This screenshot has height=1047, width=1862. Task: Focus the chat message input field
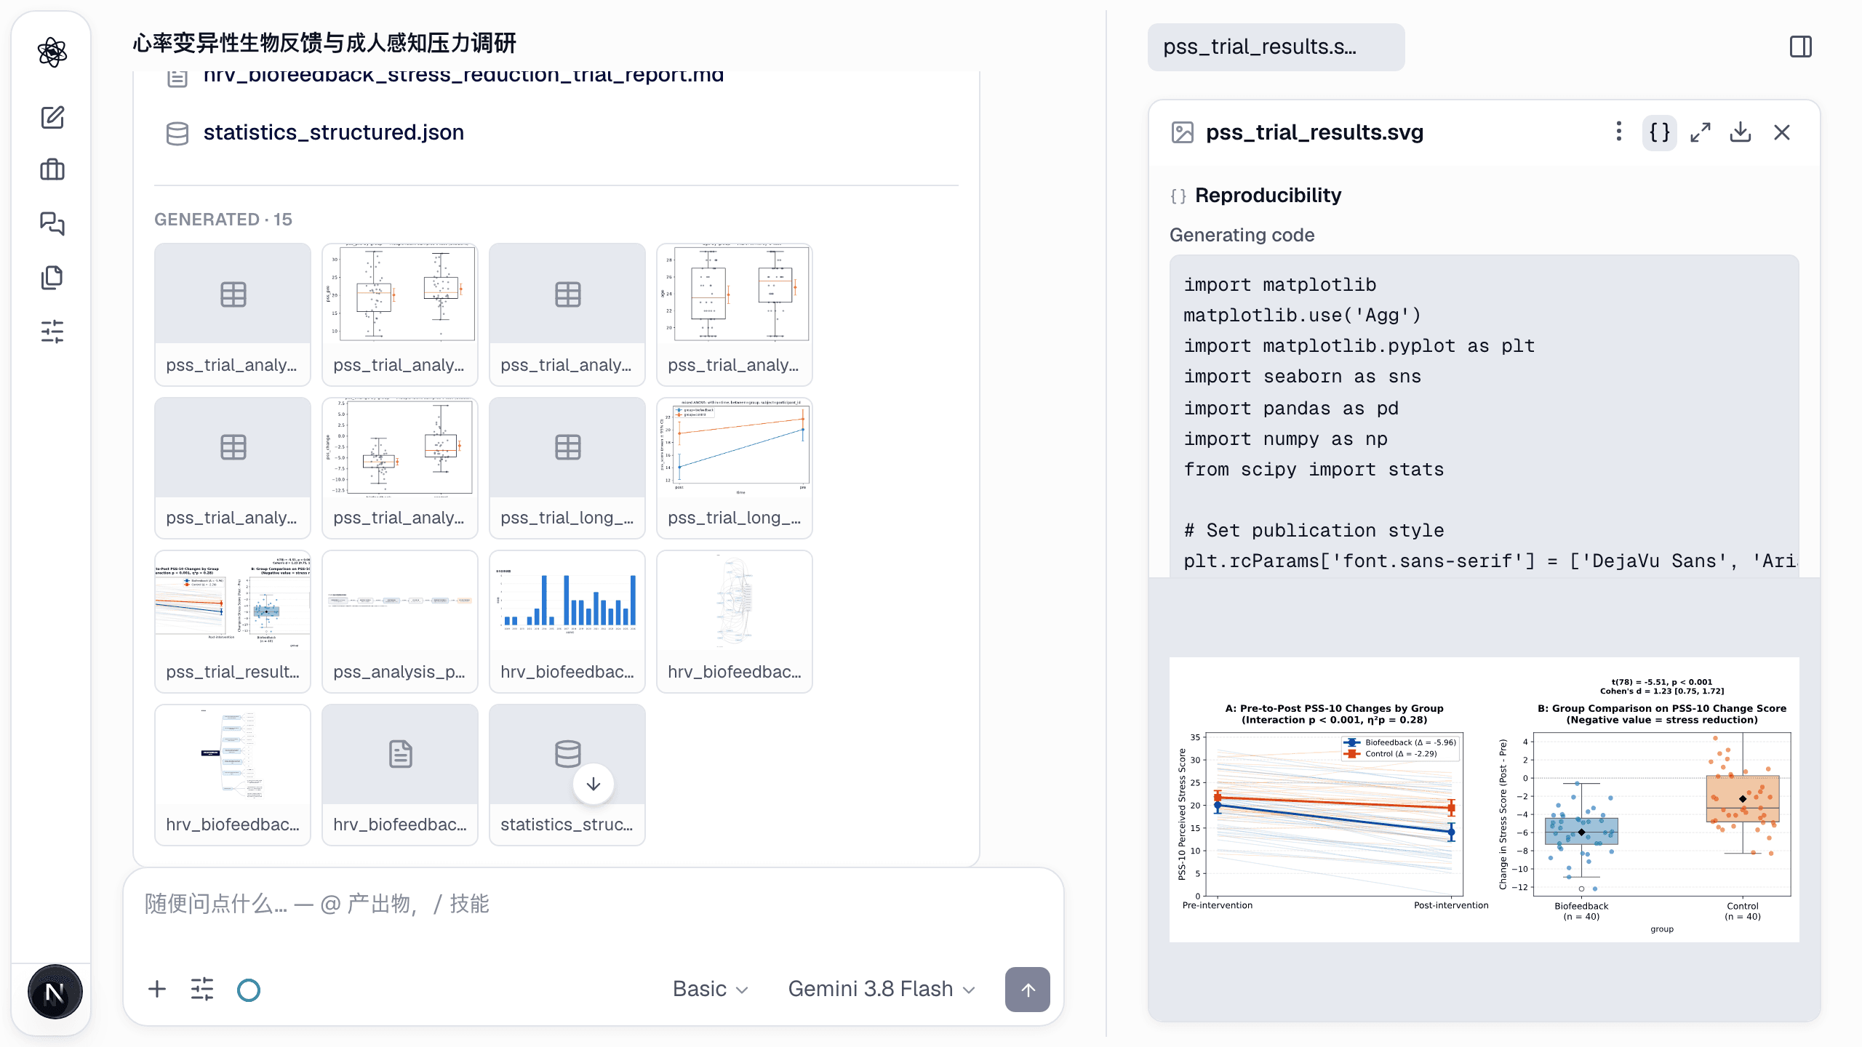click(594, 904)
